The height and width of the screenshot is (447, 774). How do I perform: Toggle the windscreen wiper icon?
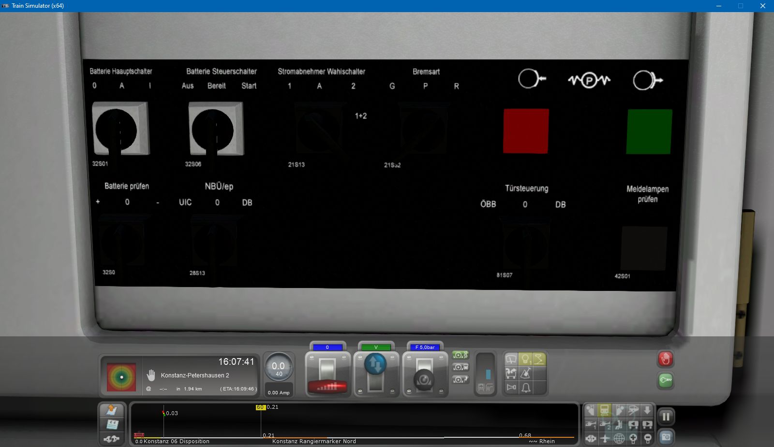[511, 360]
